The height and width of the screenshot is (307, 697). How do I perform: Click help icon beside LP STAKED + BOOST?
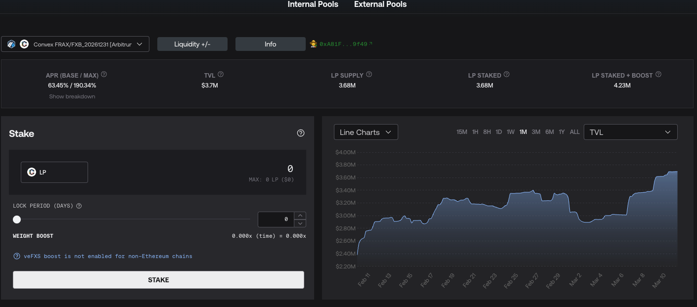point(658,75)
